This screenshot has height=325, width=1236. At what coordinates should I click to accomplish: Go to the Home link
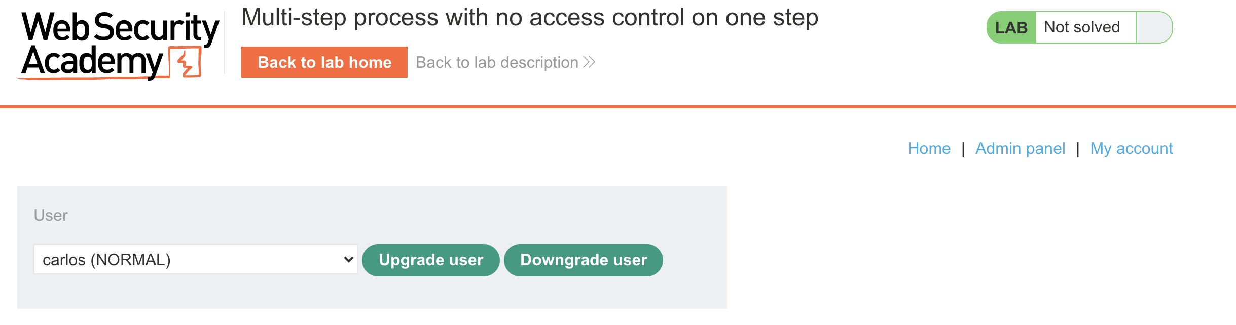click(x=929, y=148)
